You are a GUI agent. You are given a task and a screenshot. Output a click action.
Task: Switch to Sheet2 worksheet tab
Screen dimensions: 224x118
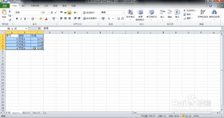26,113
